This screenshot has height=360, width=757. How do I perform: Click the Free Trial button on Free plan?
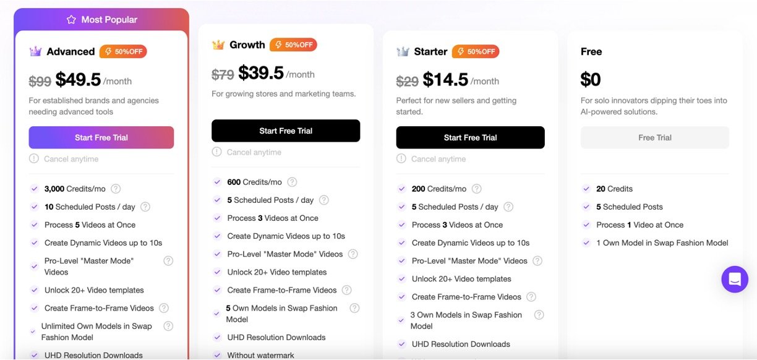click(655, 137)
